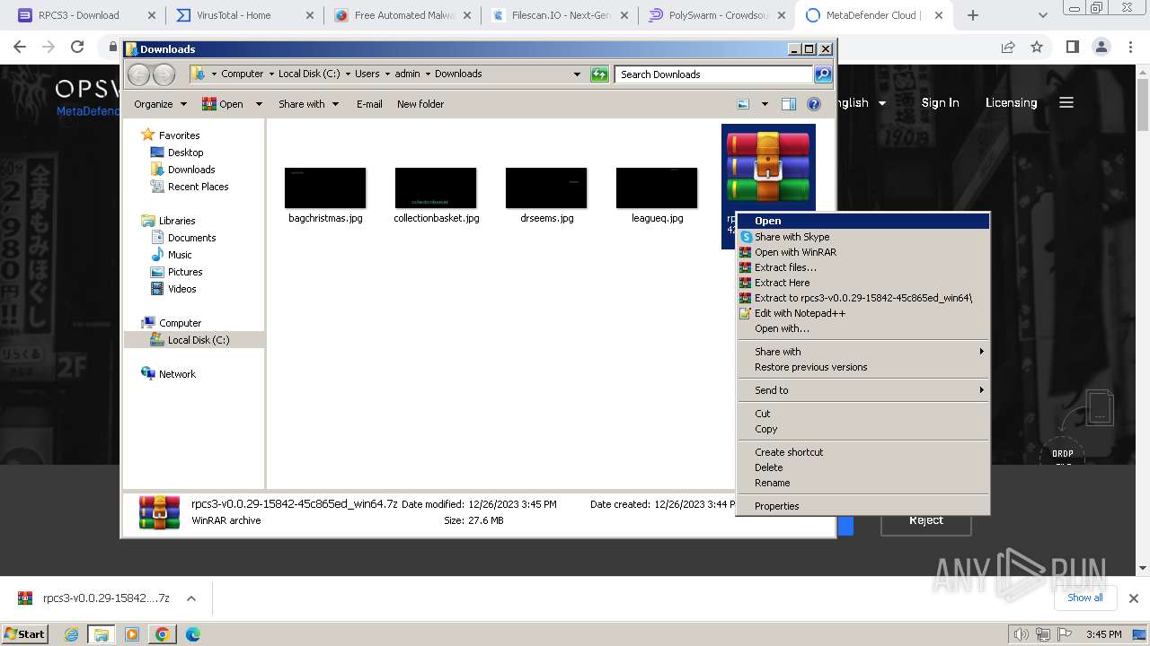Viewport: 1150px width, 646px height.
Task: Switch to the PolySwarm browser tab
Action: 716,15
